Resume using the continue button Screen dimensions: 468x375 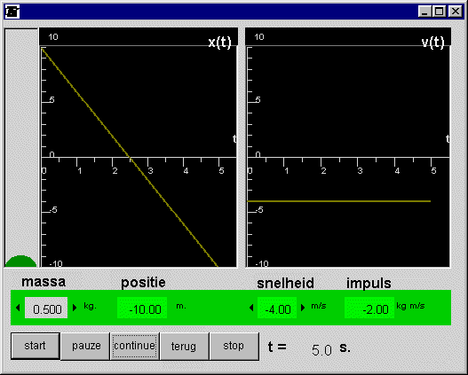pyautogui.click(x=135, y=346)
